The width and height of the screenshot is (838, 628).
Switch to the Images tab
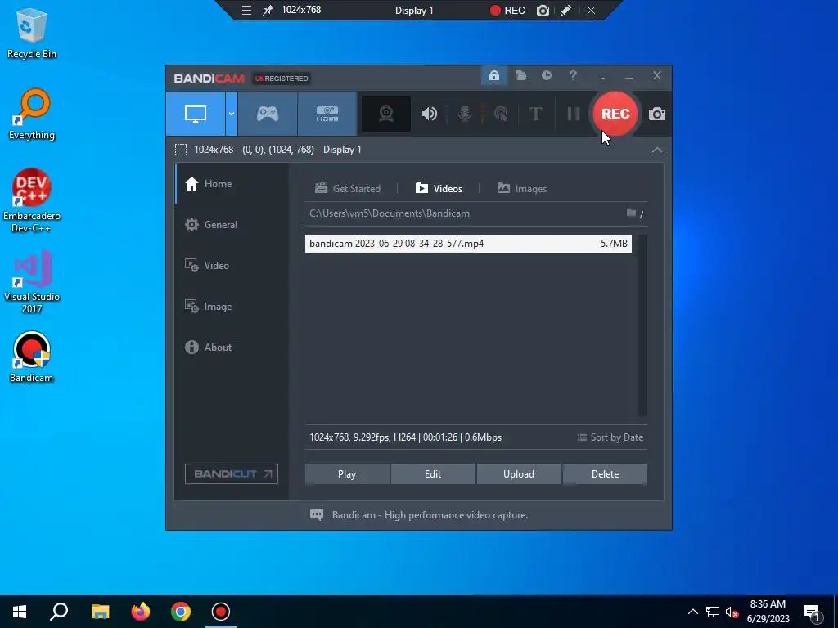click(521, 189)
